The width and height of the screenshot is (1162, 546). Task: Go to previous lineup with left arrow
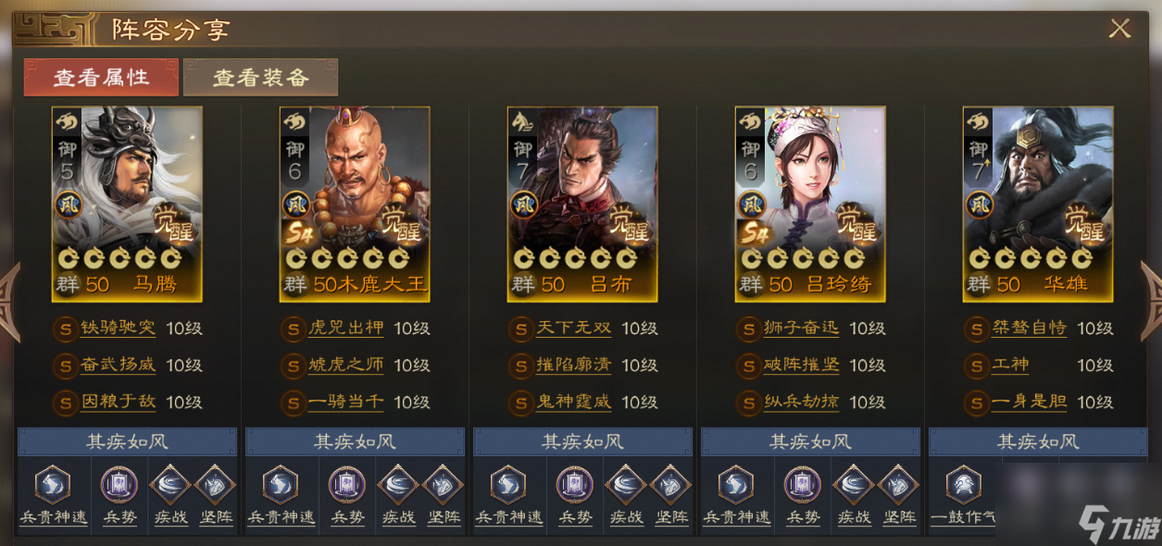(10, 289)
